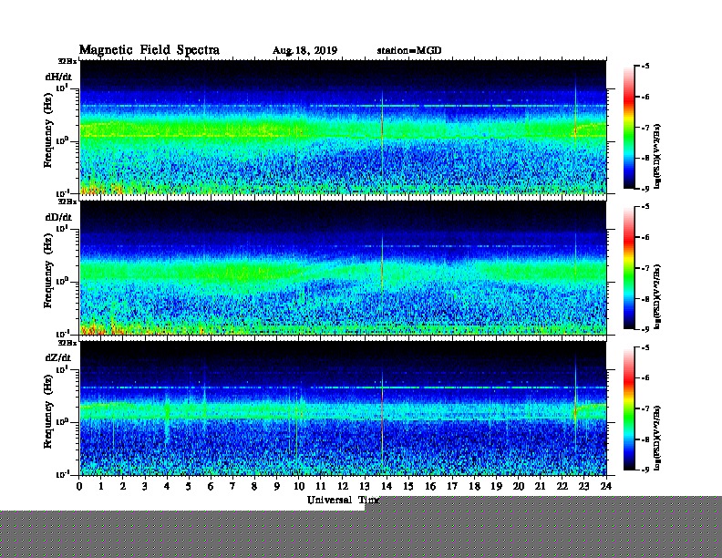Click the dD/dt panel label
Image resolution: width=722 pixels, height=558 pixels.
tap(58, 217)
